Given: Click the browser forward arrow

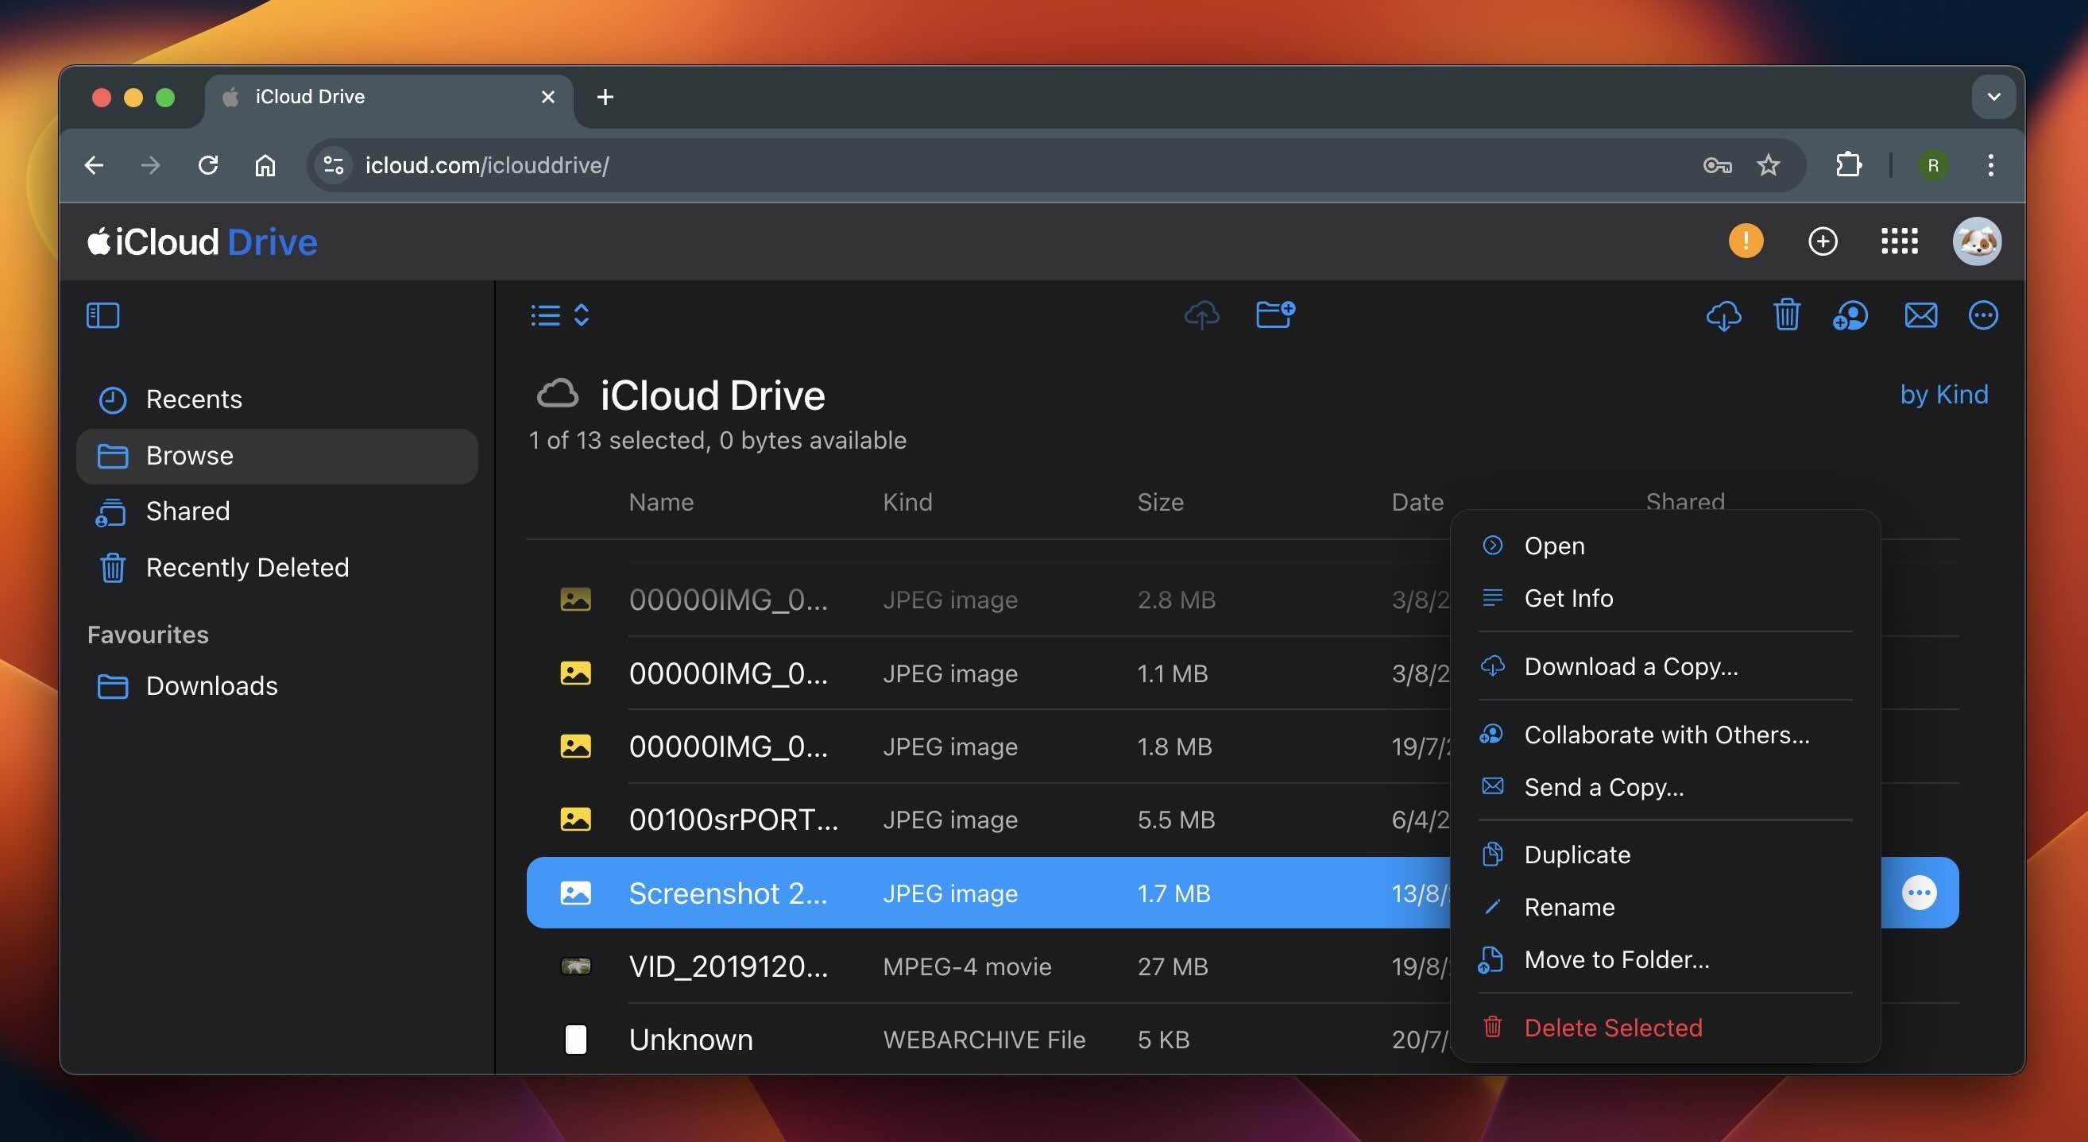Looking at the screenshot, I should point(151,165).
